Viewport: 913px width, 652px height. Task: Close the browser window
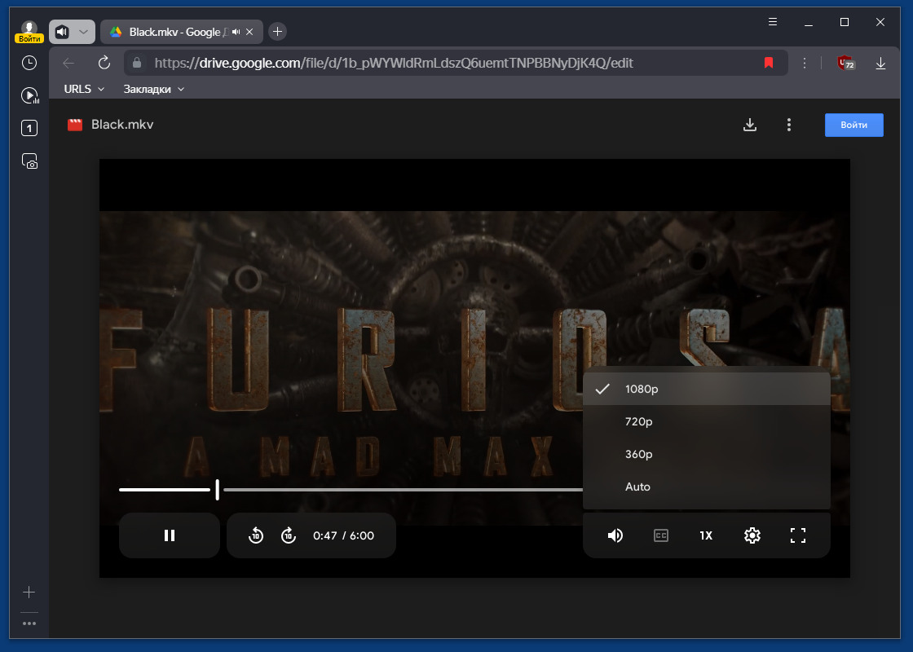(880, 22)
